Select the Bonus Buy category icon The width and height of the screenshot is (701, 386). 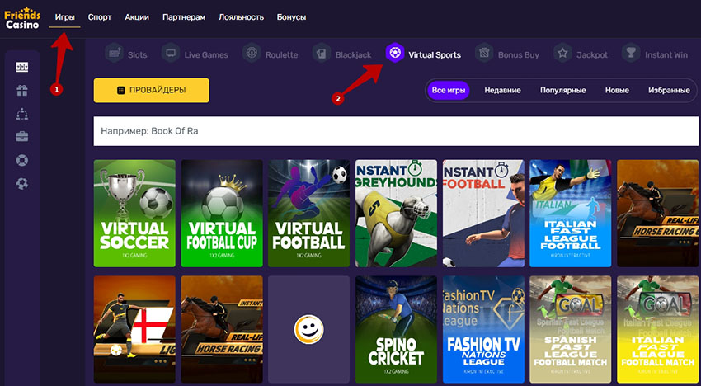484,53
